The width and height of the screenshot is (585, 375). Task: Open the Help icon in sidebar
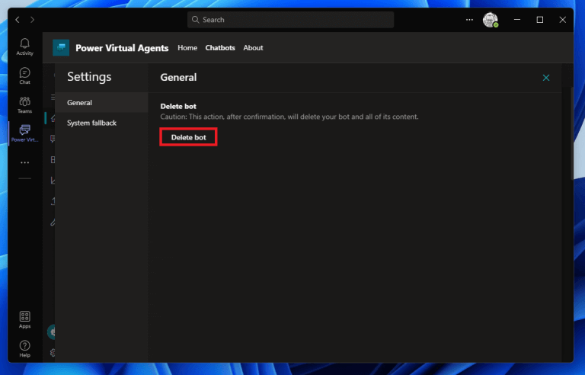point(24,349)
